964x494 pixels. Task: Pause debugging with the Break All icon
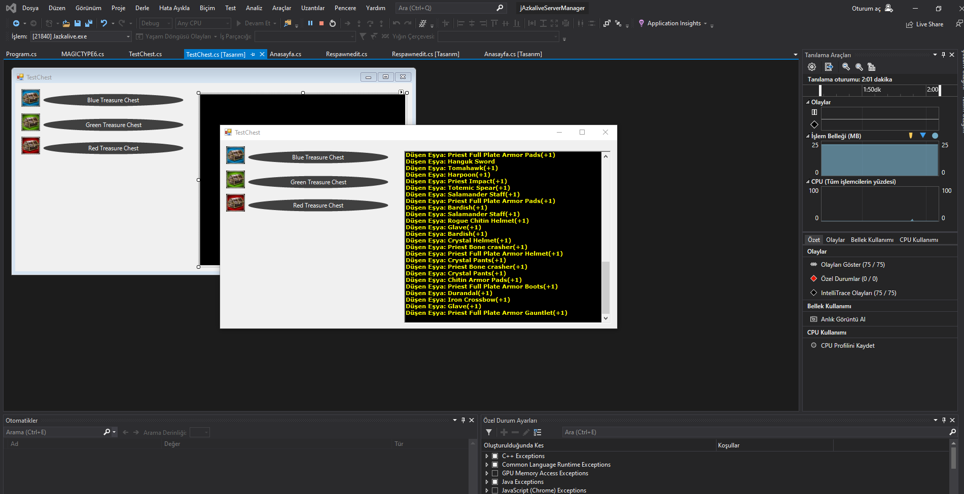tap(310, 23)
